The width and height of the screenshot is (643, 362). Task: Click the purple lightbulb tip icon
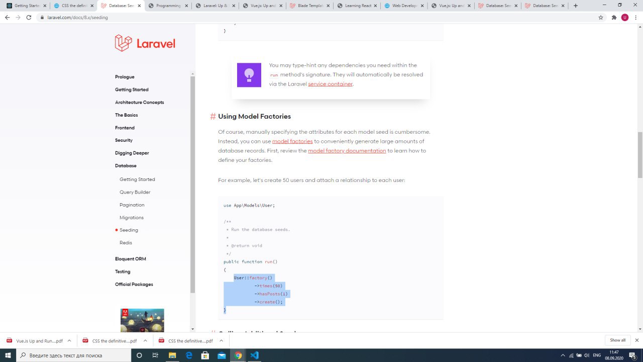[x=249, y=75]
